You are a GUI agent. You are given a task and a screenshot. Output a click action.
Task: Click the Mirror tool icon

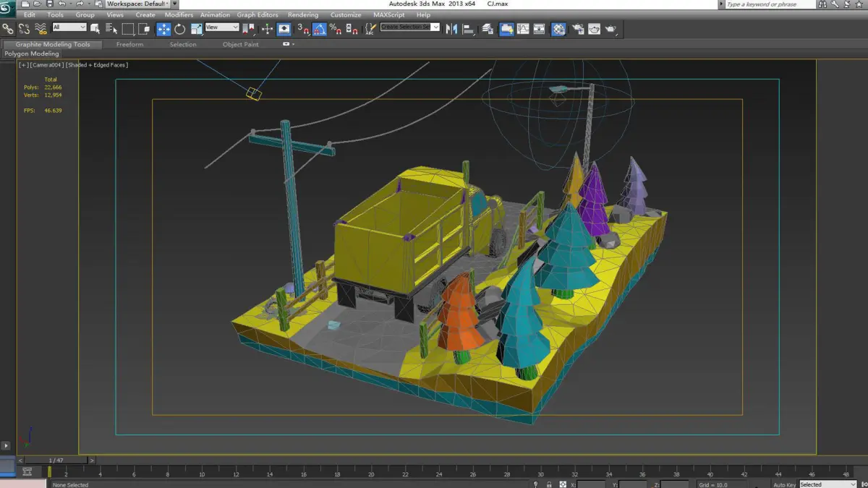(451, 29)
